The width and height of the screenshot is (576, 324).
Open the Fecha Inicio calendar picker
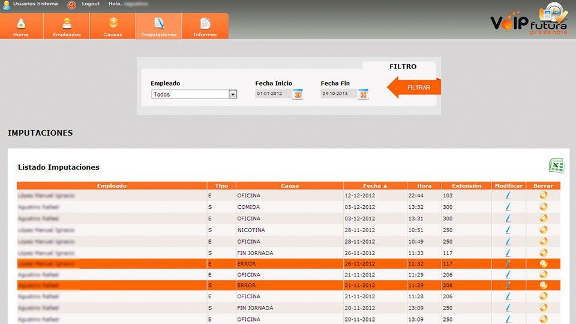(x=298, y=94)
